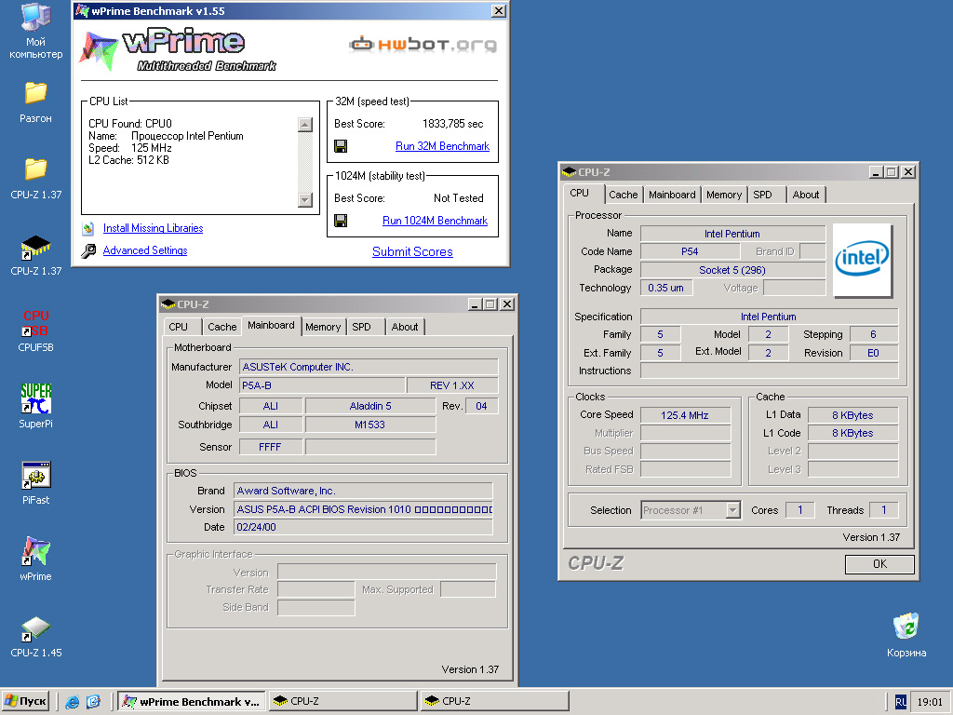The width and height of the screenshot is (953, 715).
Task: Click the P5A-B model value
Action: (x=322, y=385)
